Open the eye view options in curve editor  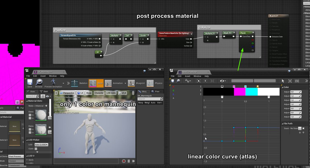tap(223, 81)
